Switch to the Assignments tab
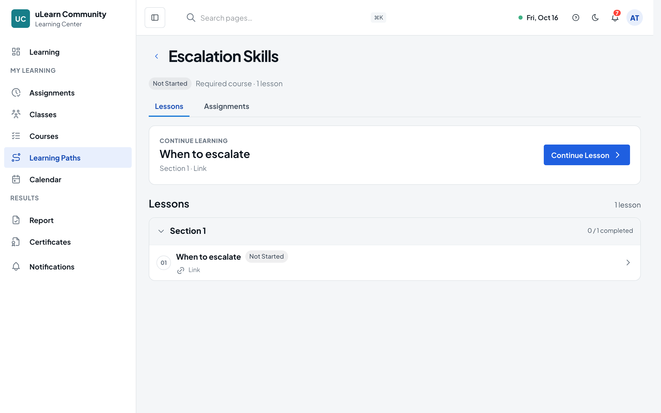The width and height of the screenshot is (661, 413). coord(226,106)
